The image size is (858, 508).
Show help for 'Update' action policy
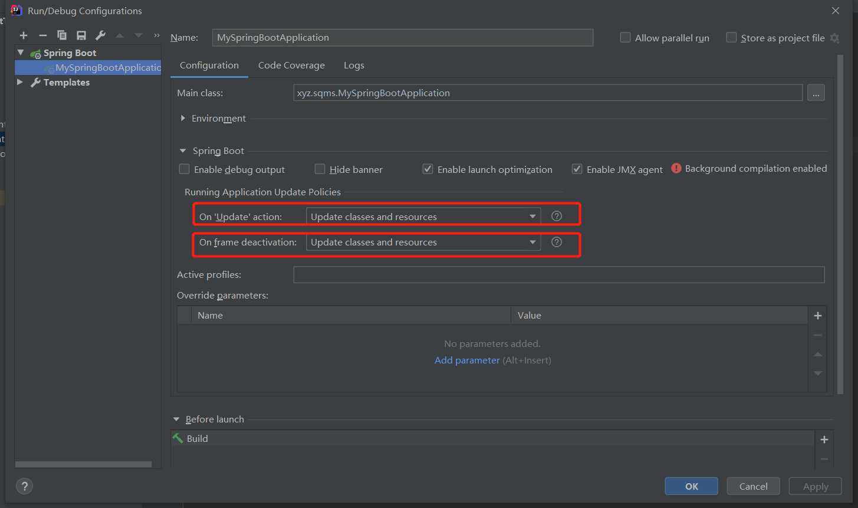557,216
